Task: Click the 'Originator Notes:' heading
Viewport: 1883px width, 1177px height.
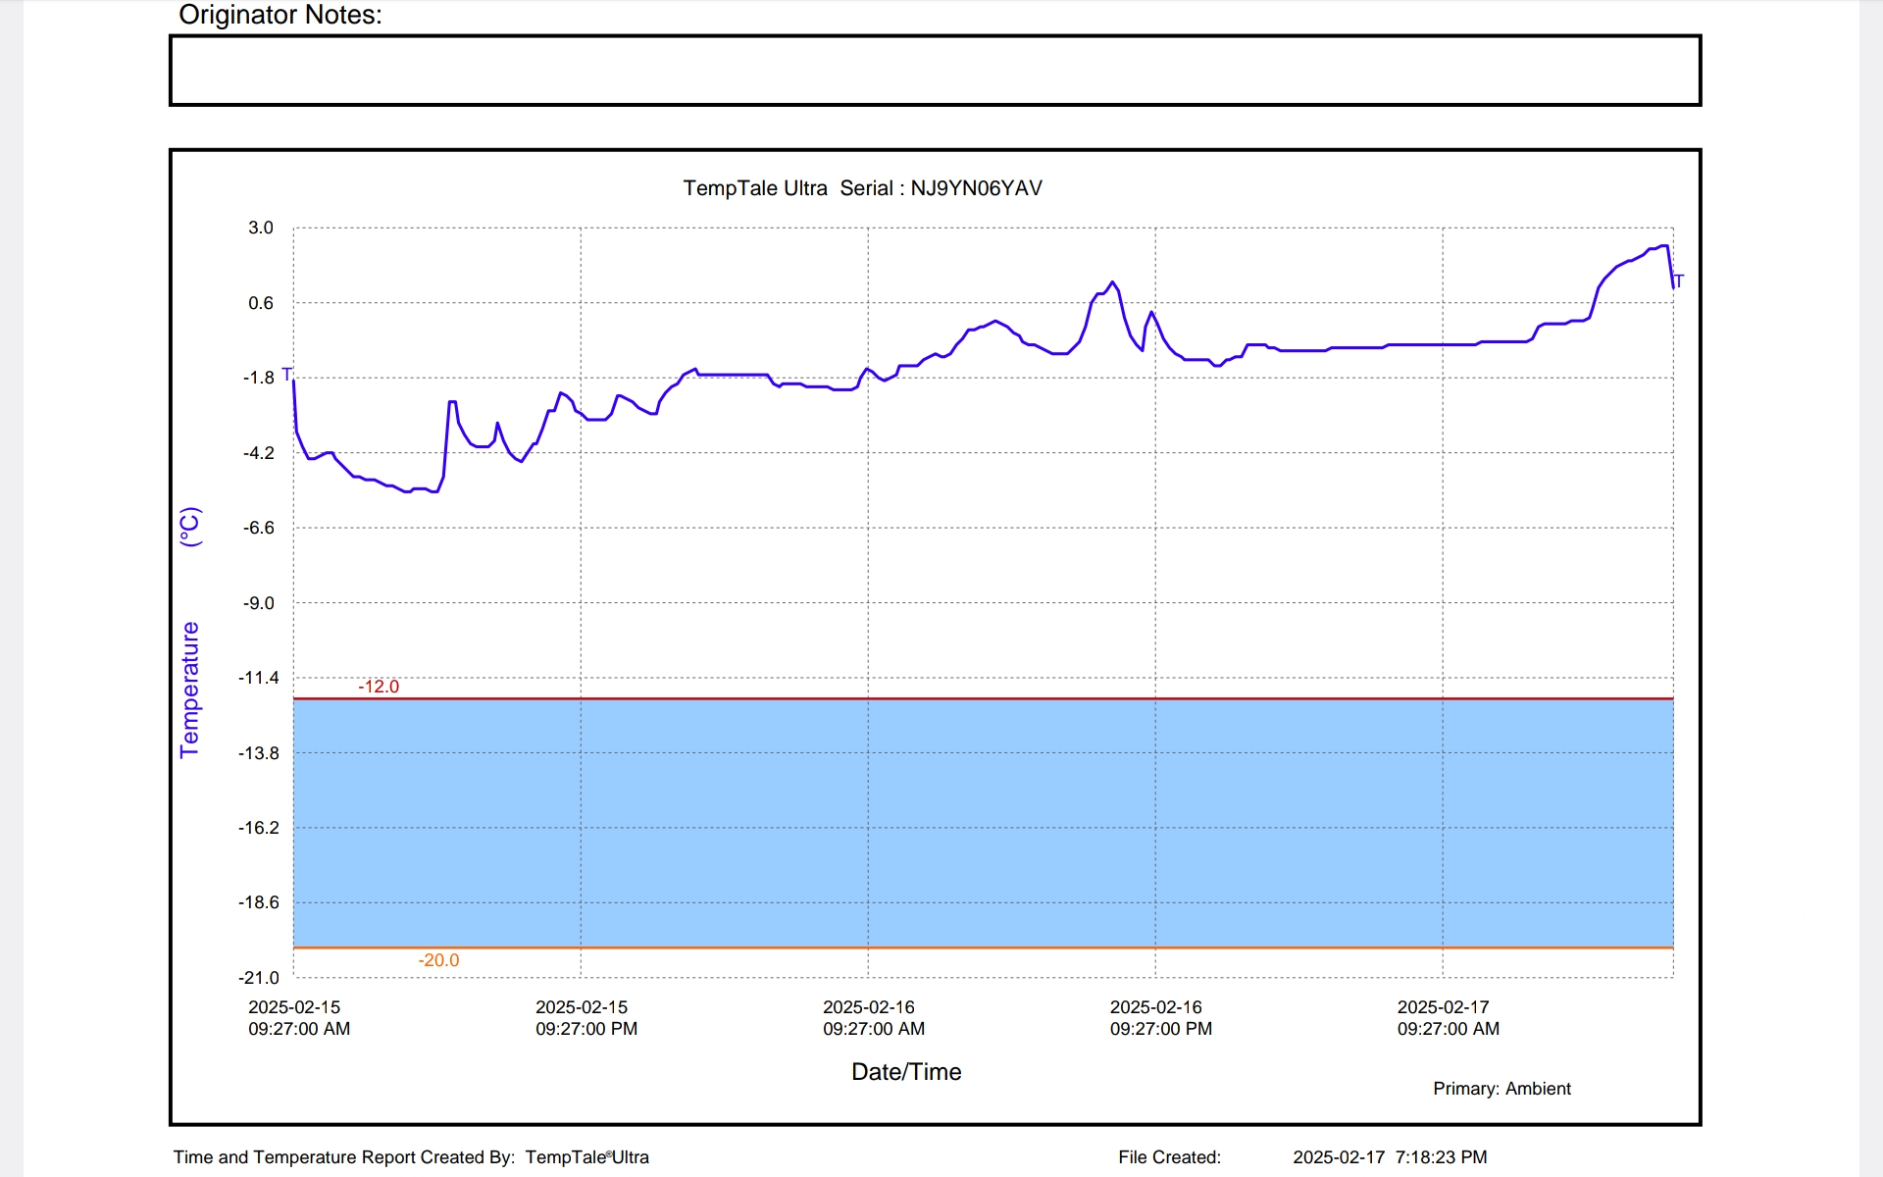Action: coord(280,15)
